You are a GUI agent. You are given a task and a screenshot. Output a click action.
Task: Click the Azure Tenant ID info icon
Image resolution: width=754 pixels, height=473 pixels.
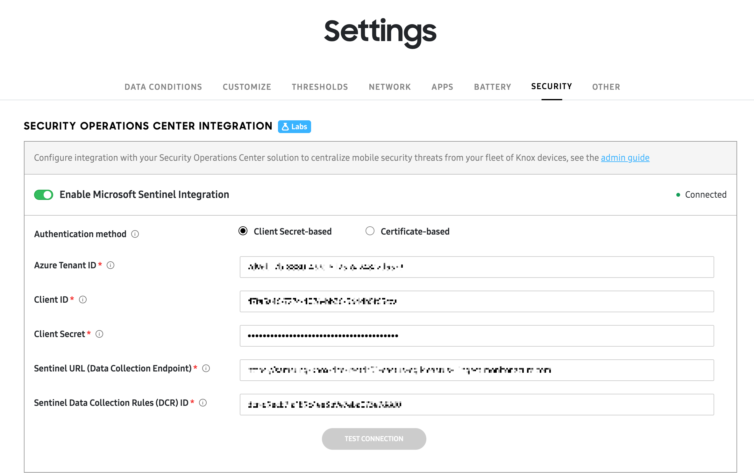tap(110, 265)
